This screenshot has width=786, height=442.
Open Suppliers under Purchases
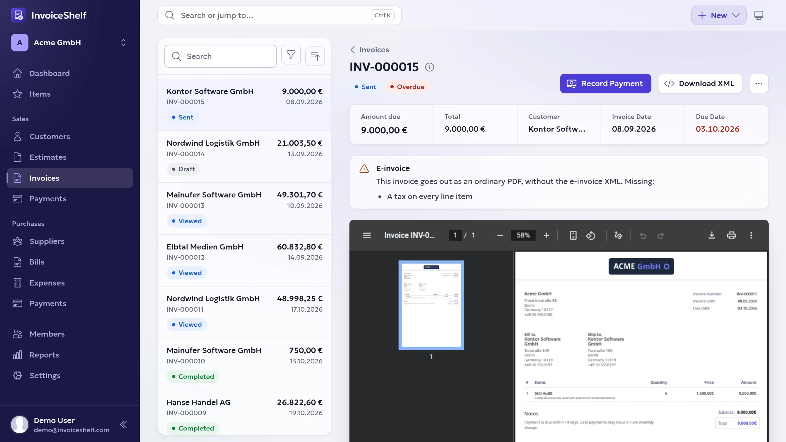[70, 241]
